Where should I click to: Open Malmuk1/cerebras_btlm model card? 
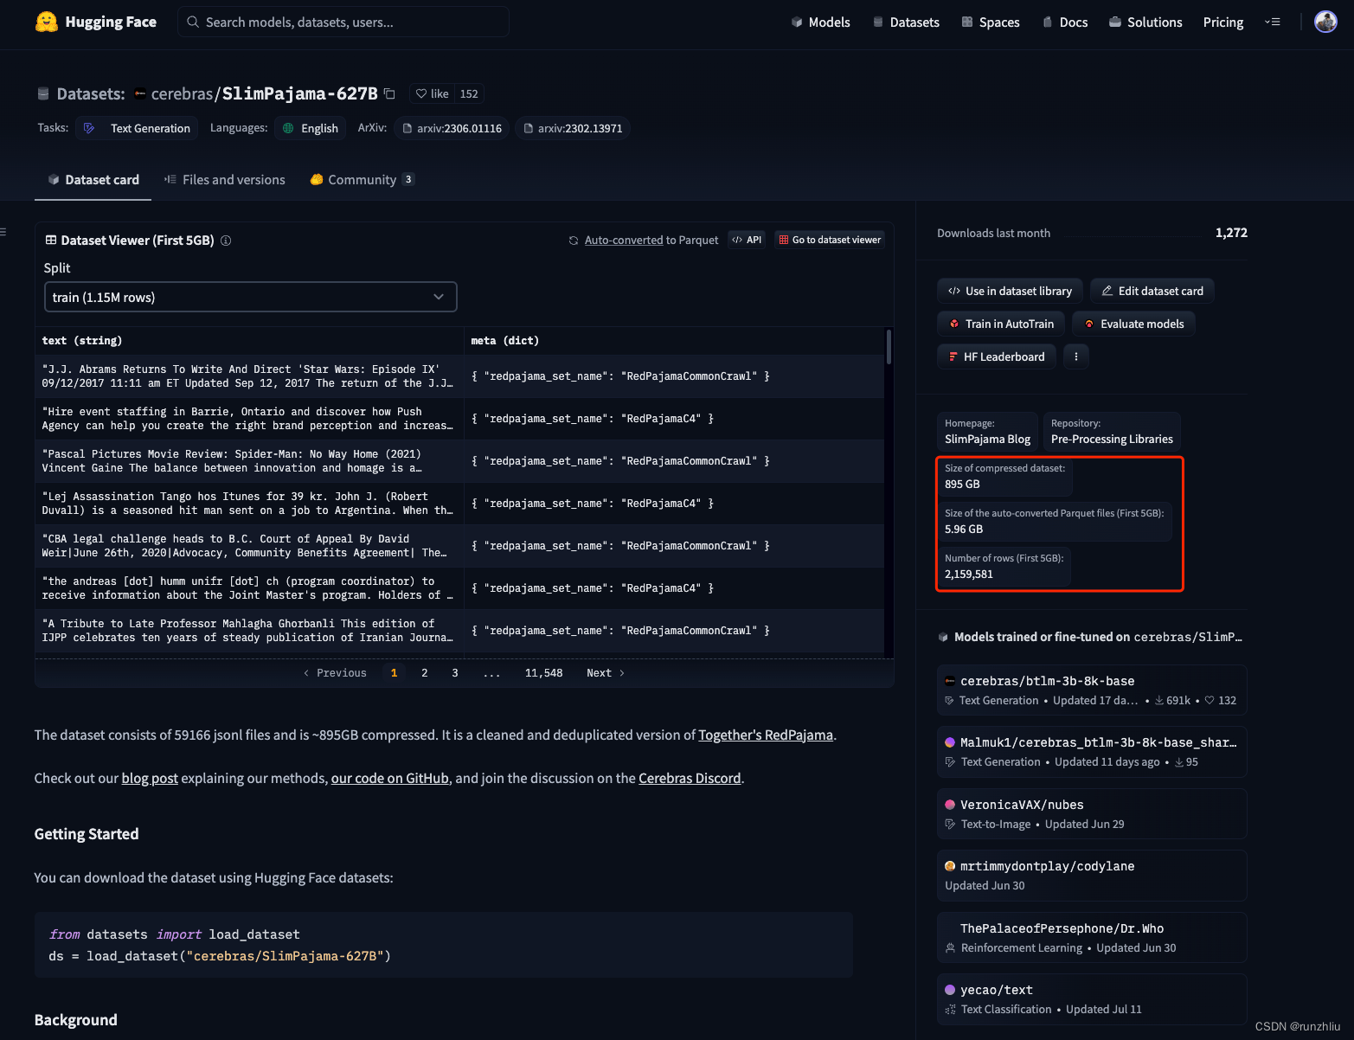[1092, 752]
